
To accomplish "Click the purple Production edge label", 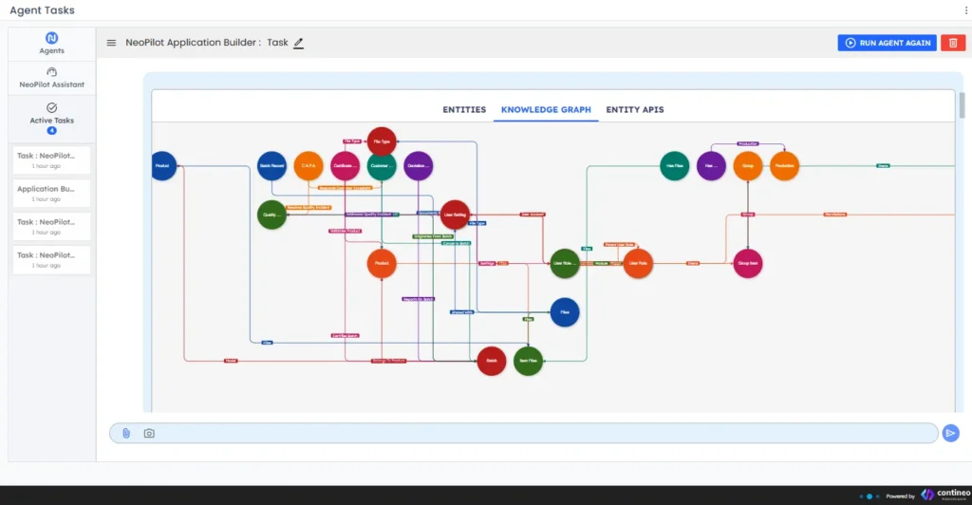I will point(748,143).
